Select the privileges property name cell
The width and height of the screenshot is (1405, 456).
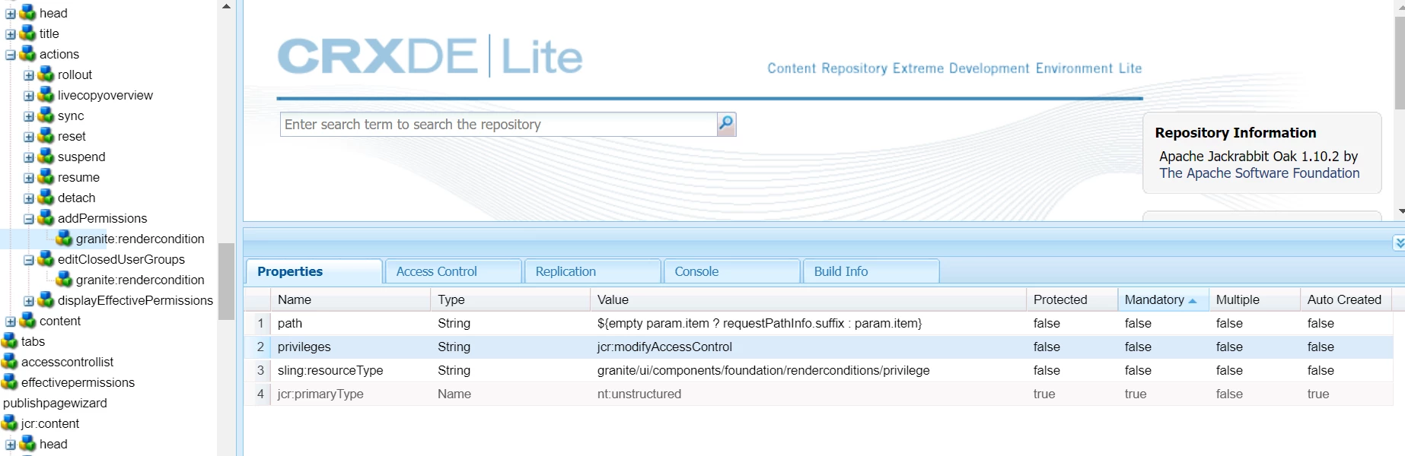(x=351, y=347)
